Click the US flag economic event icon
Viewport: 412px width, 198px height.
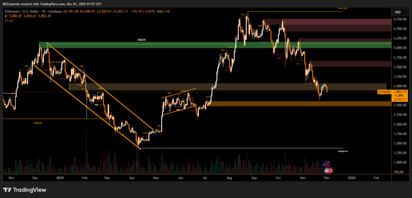click(x=328, y=170)
